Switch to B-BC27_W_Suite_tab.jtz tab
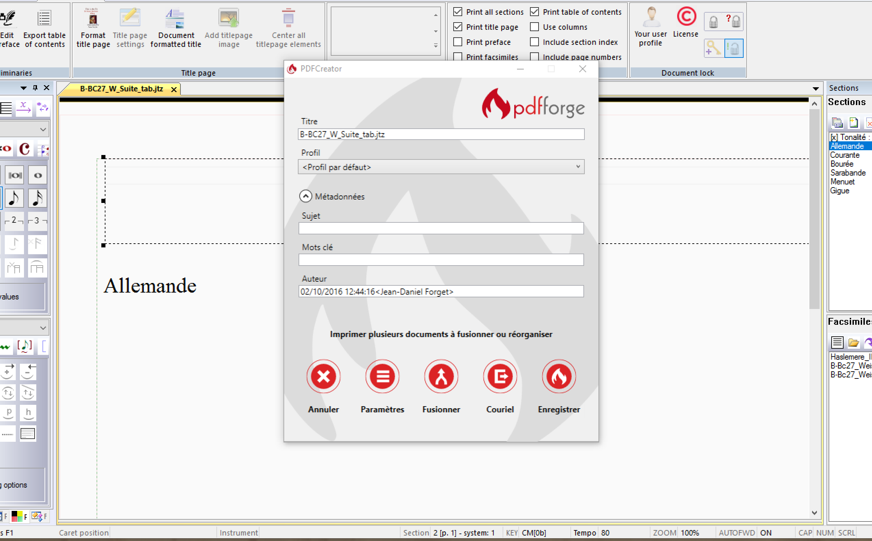 [121, 89]
